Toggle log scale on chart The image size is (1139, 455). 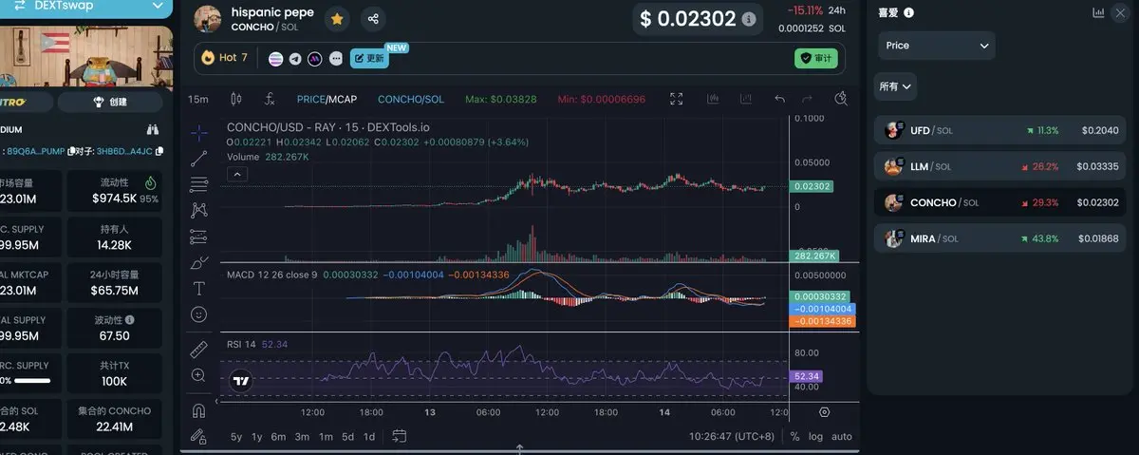[x=816, y=436]
